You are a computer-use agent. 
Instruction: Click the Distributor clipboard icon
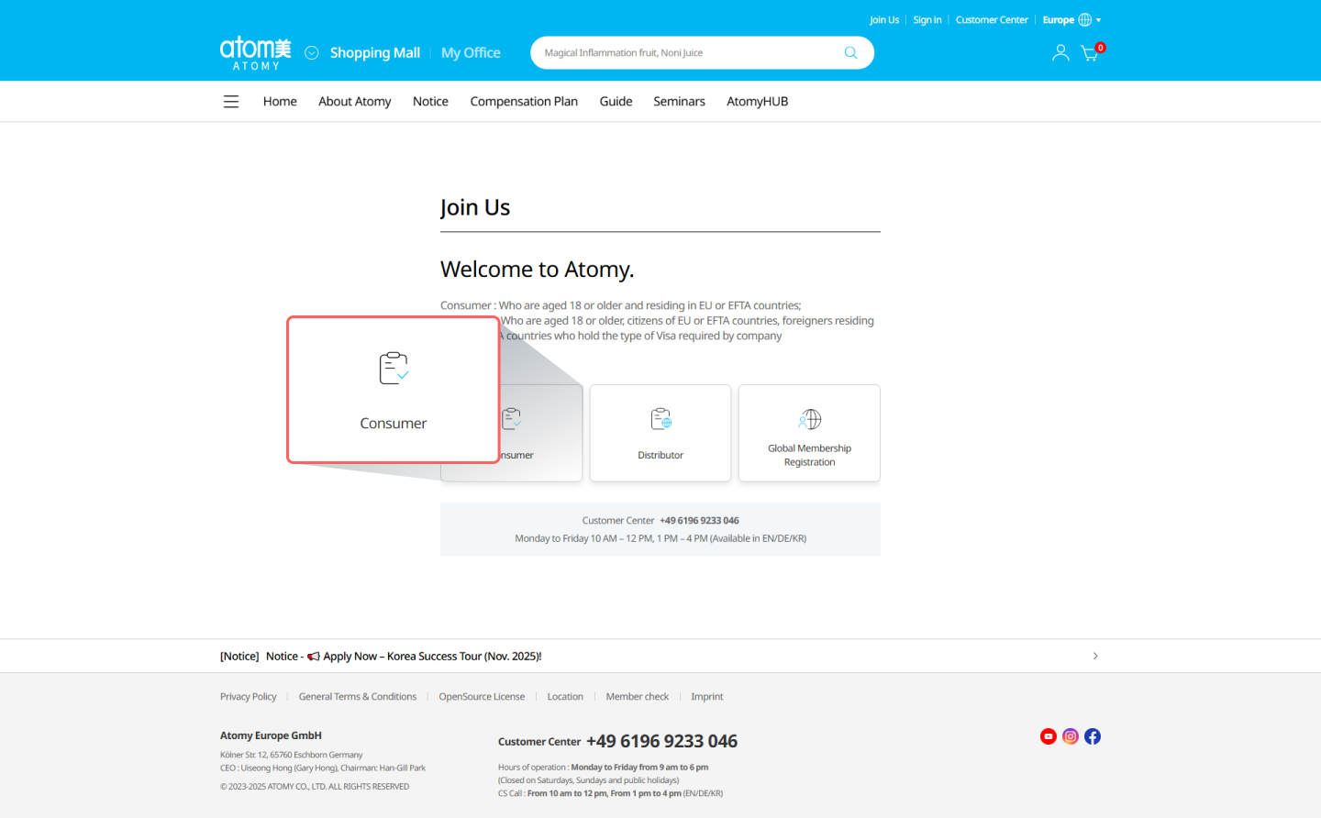pyautogui.click(x=660, y=419)
